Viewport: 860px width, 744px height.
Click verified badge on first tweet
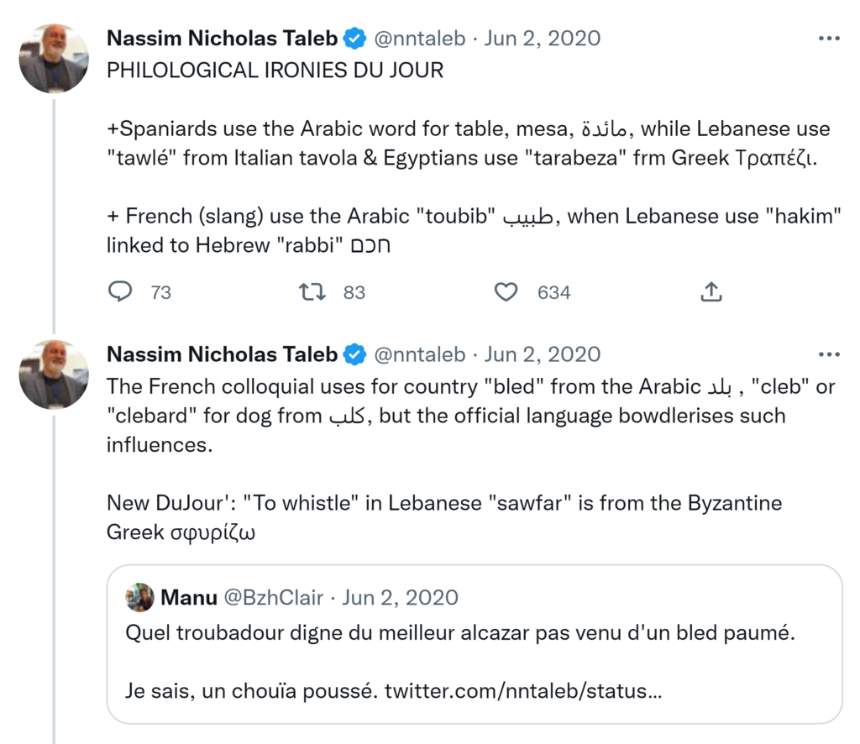coord(355,39)
